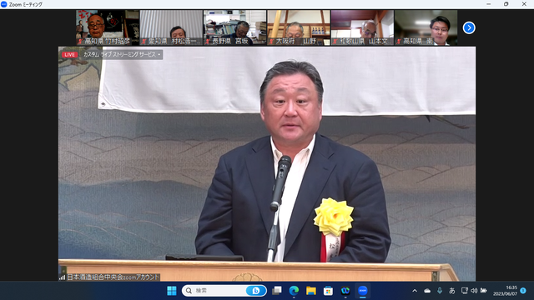Open the clock and date panel
Screen dimensions: 534x300
[x=505, y=291]
